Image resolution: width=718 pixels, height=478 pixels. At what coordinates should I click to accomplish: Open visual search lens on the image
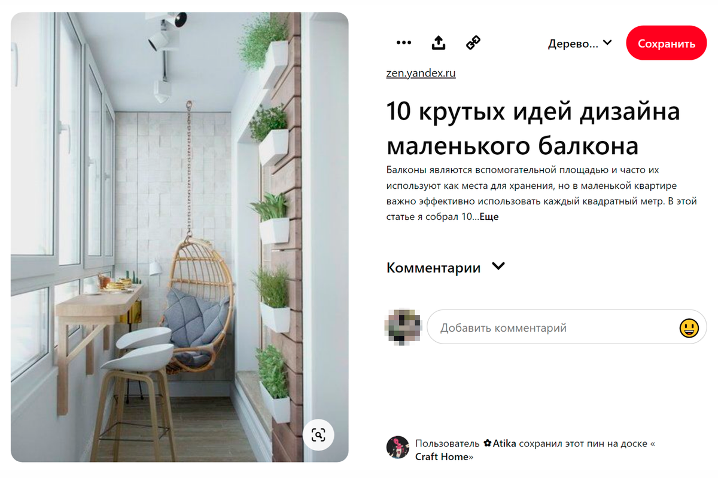click(318, 435)
